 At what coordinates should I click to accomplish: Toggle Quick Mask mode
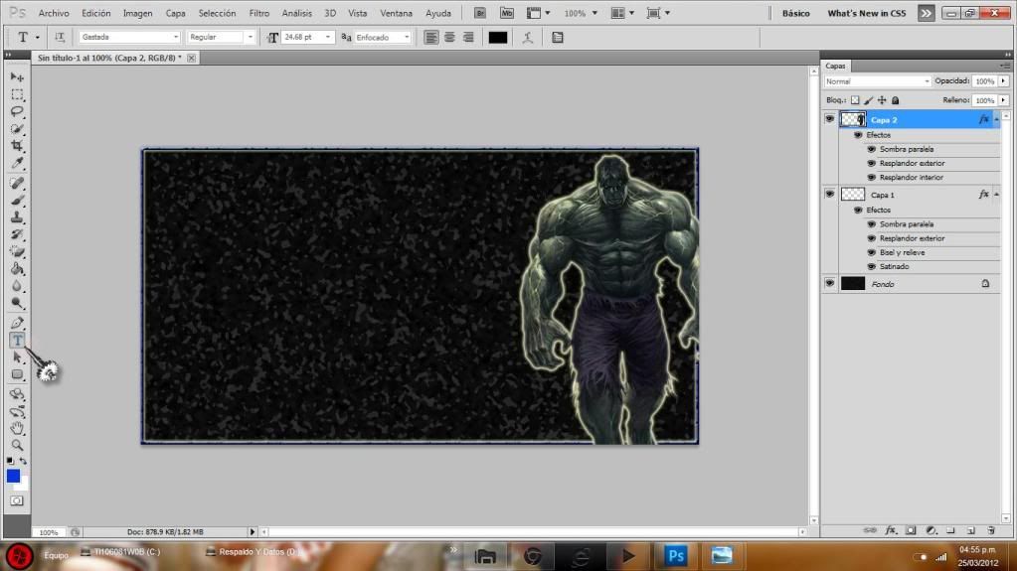pos(17,501)
